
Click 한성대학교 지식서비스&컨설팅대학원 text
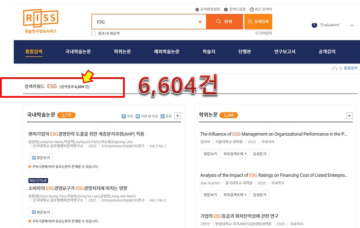click(243, 224)
